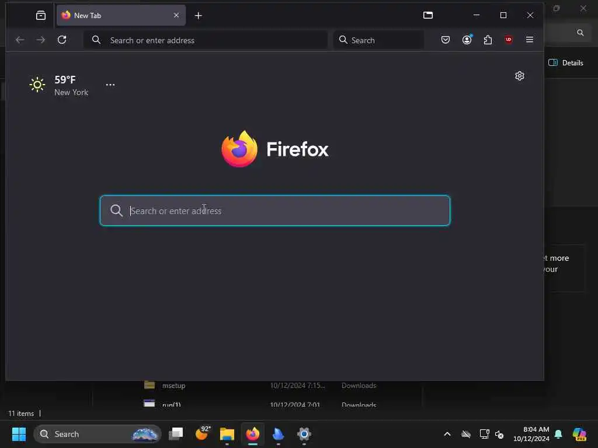598x448 pixels.
Task: Click the toolbar Search box
Action: point(378,40)
